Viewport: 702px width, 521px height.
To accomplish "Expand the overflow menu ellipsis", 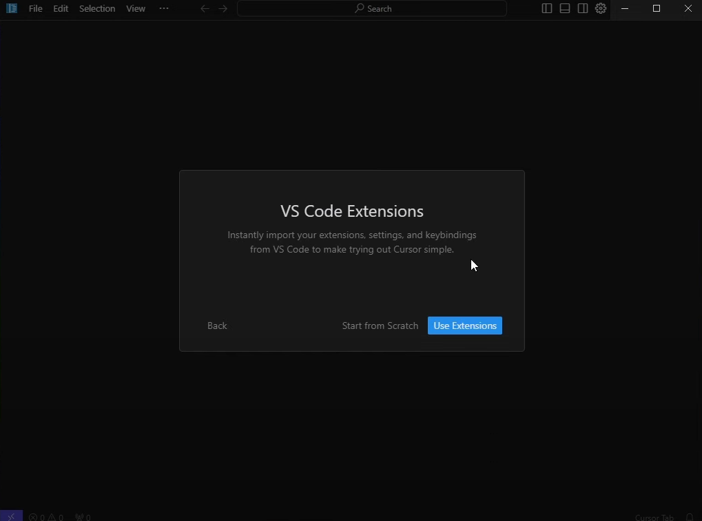I will (164, 8).
